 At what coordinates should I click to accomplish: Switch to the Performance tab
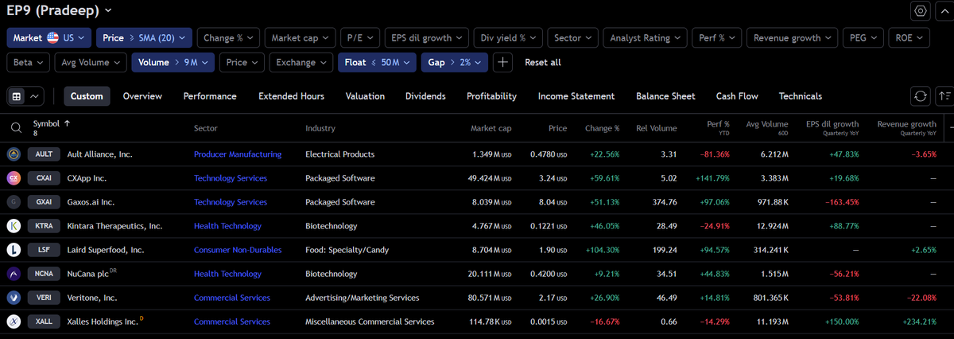click(x=210, y=96)
